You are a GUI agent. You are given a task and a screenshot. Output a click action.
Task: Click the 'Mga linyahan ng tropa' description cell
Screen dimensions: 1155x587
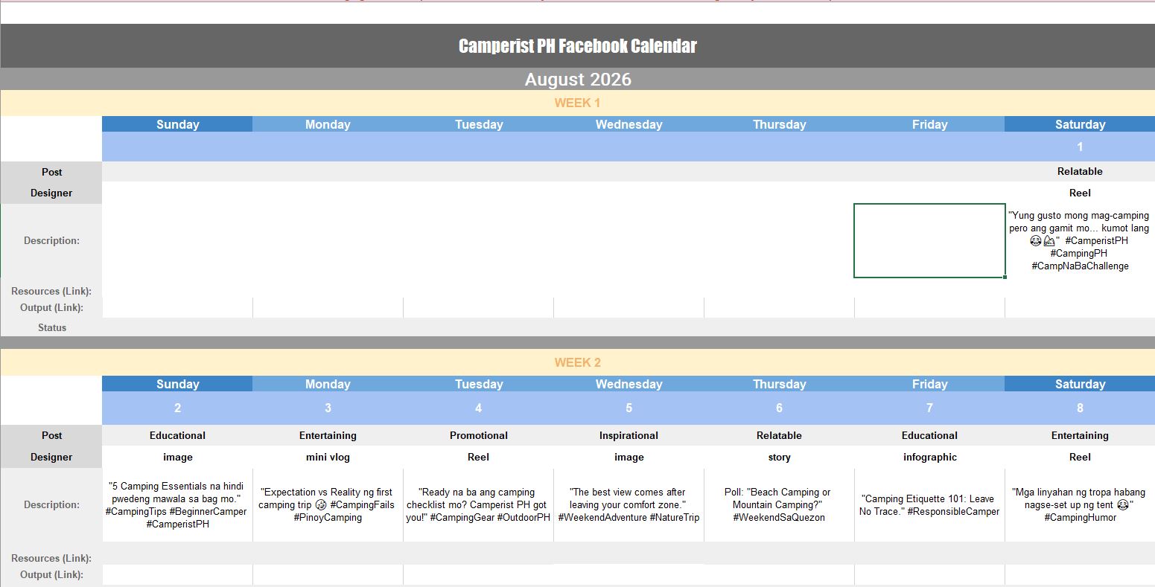1080,504
